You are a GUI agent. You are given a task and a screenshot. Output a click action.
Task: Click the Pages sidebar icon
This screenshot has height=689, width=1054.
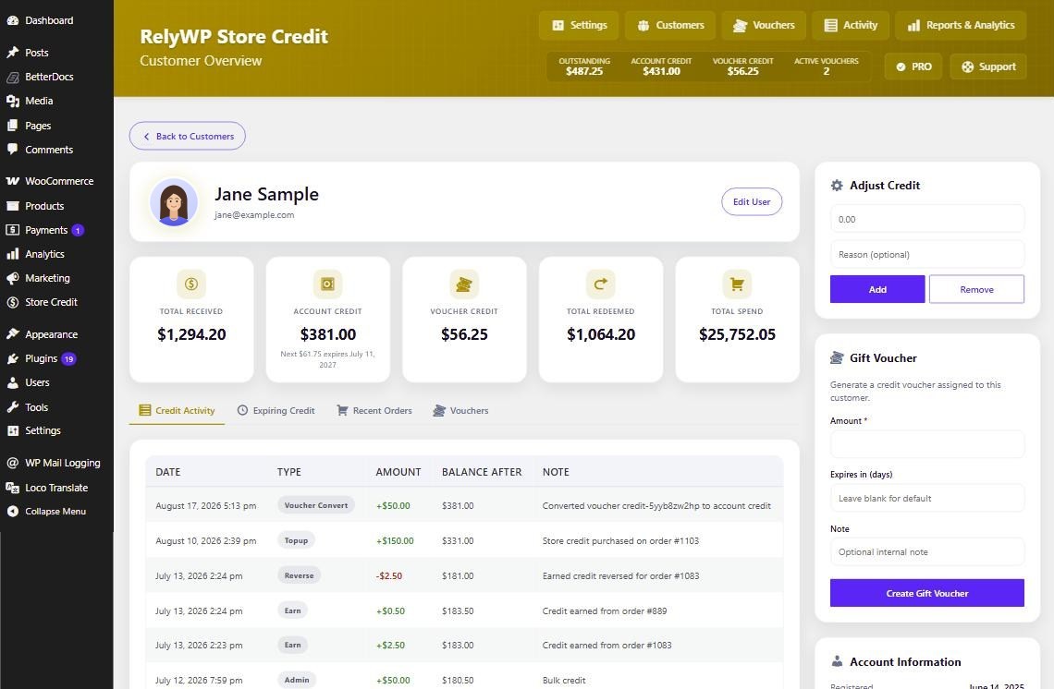[12, 126]
